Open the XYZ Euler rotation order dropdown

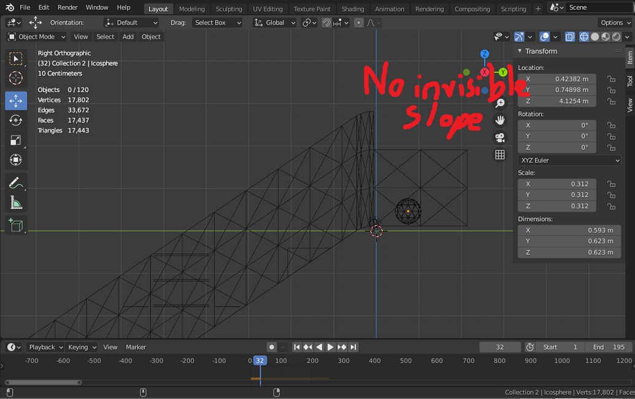coord(569,160)
